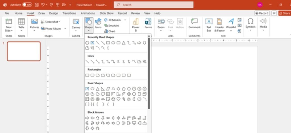Viewport: 291px width, 133px height.
Task: Open the Symbols dropdown
Action: point(250,30)
